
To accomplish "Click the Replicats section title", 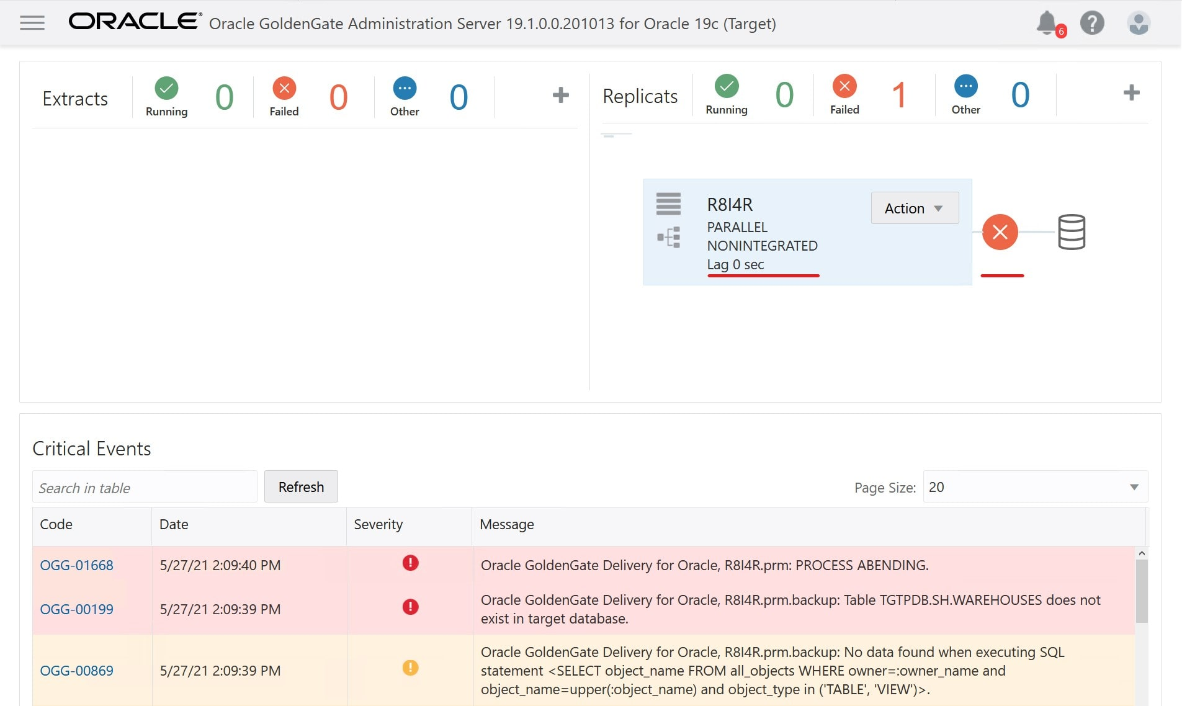I will 640,96.
